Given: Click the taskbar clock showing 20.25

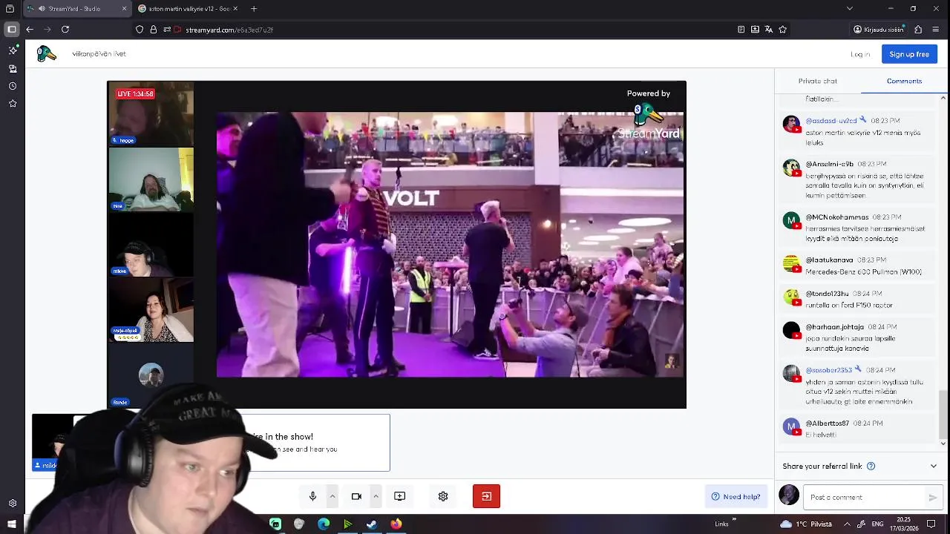Looking at the screenshot, I should [x=904, y=524].
